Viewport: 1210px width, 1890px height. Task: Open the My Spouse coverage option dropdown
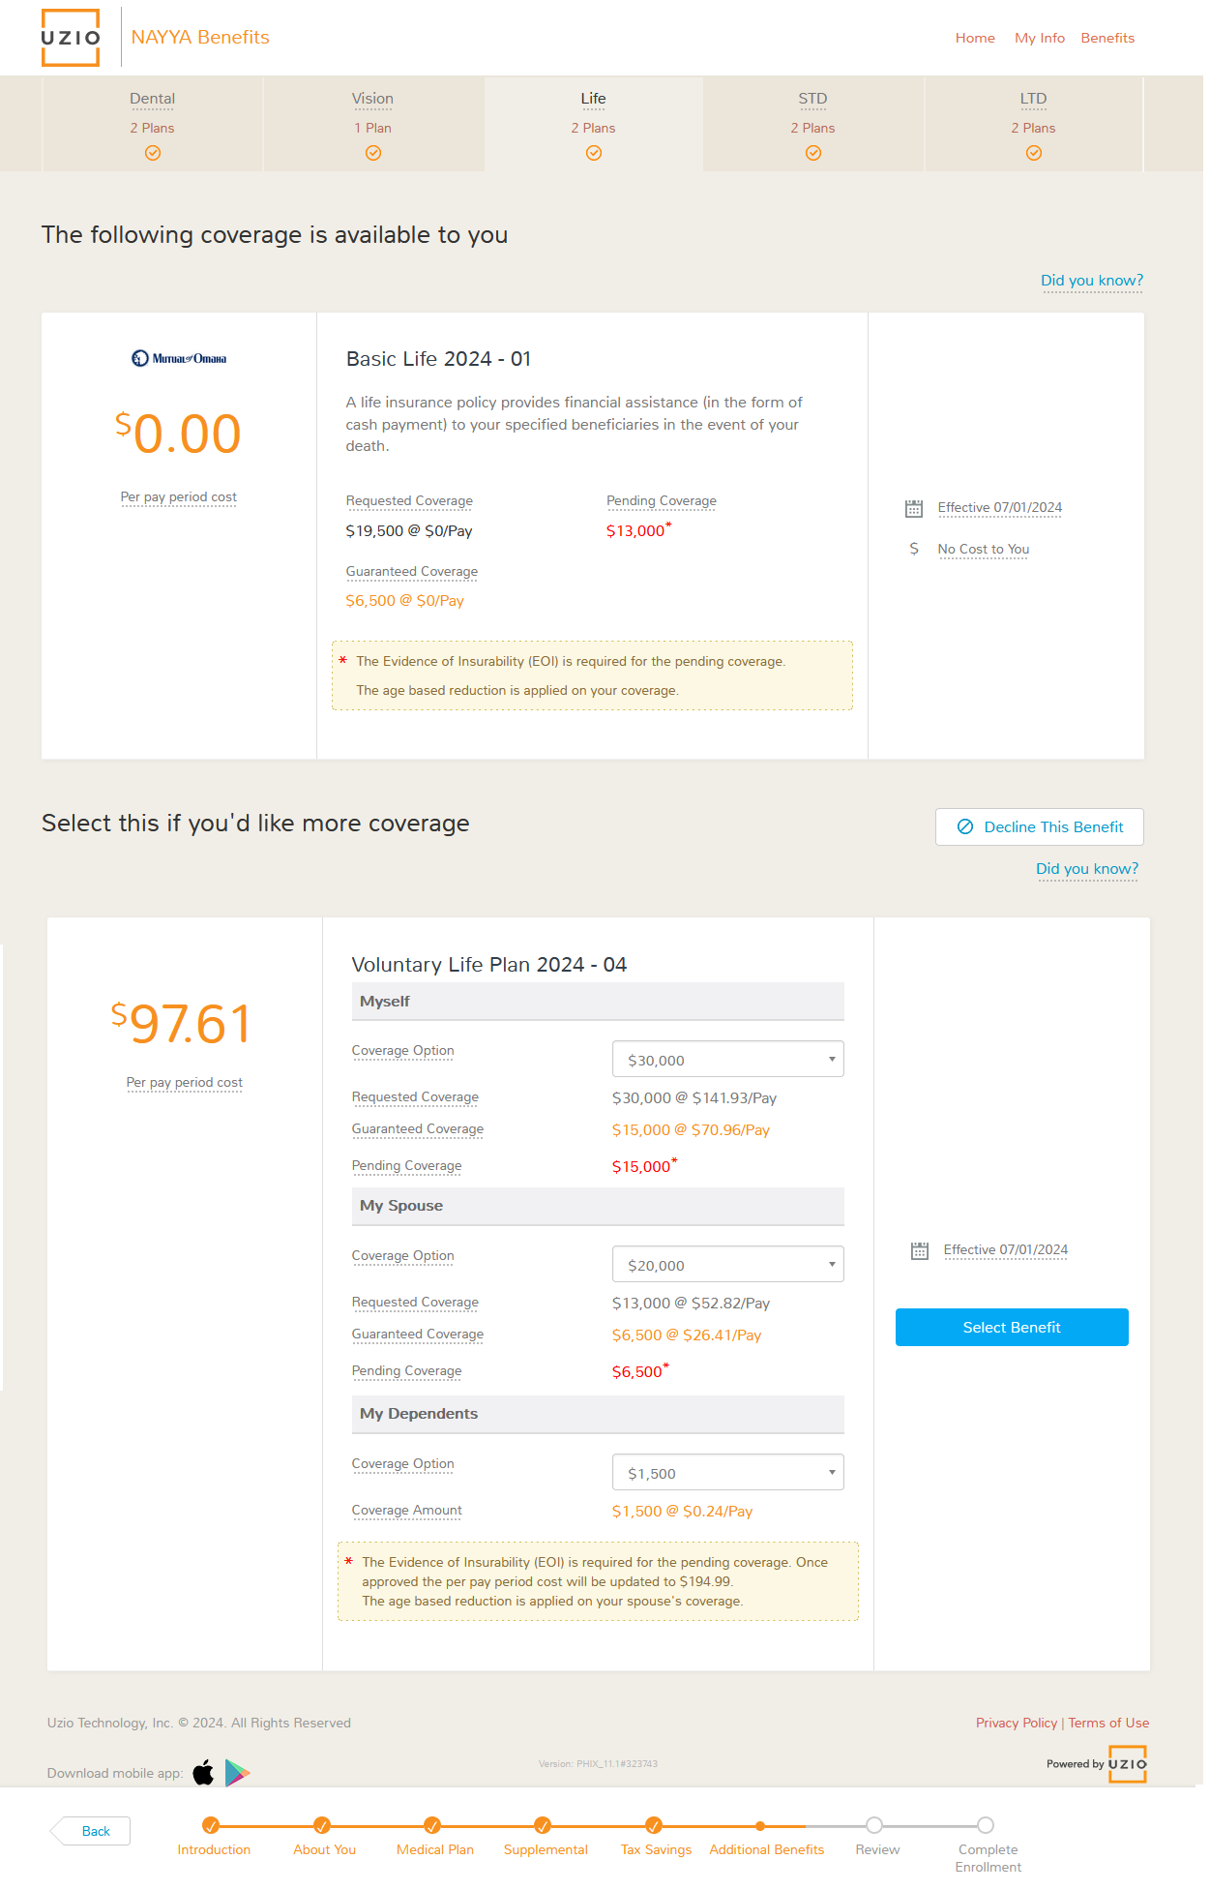coord(727,1265)
